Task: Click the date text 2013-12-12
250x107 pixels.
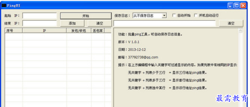Action: tap(137, 50)
